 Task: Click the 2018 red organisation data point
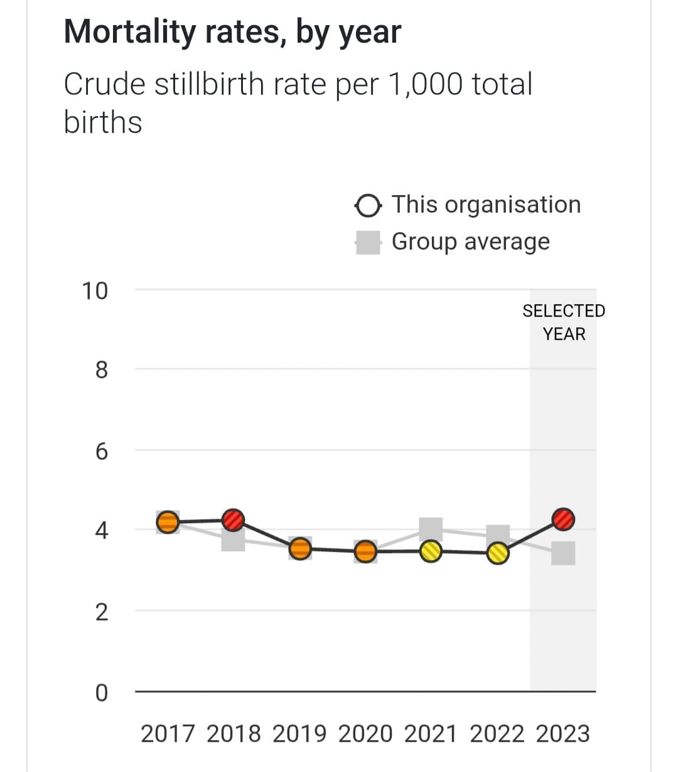pos(234,520)
